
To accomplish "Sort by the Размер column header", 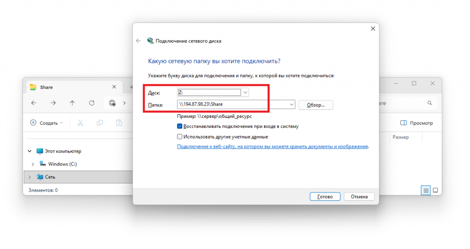I will [x=401, y=137].
